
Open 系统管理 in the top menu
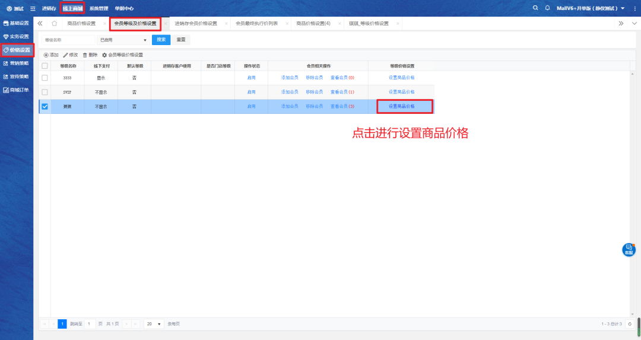pos(99,8)
